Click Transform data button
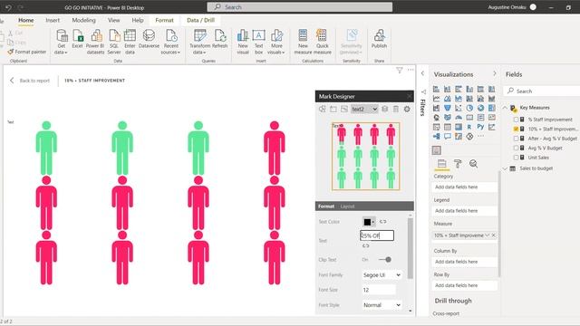Viewport: 580px width, 326px height. coord(199,42)
